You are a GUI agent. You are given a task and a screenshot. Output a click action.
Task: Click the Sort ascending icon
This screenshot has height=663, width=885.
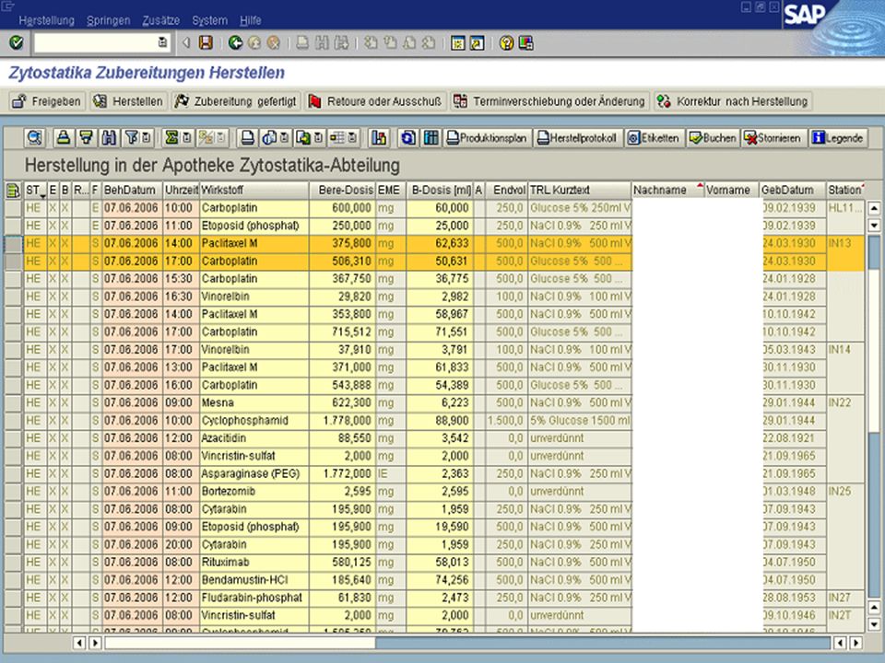click(x=64, y=137)
